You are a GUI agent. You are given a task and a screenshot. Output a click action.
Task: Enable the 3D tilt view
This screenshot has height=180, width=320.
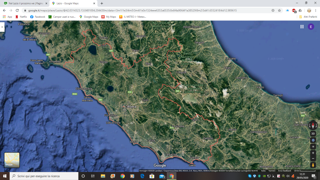point(313,134)
